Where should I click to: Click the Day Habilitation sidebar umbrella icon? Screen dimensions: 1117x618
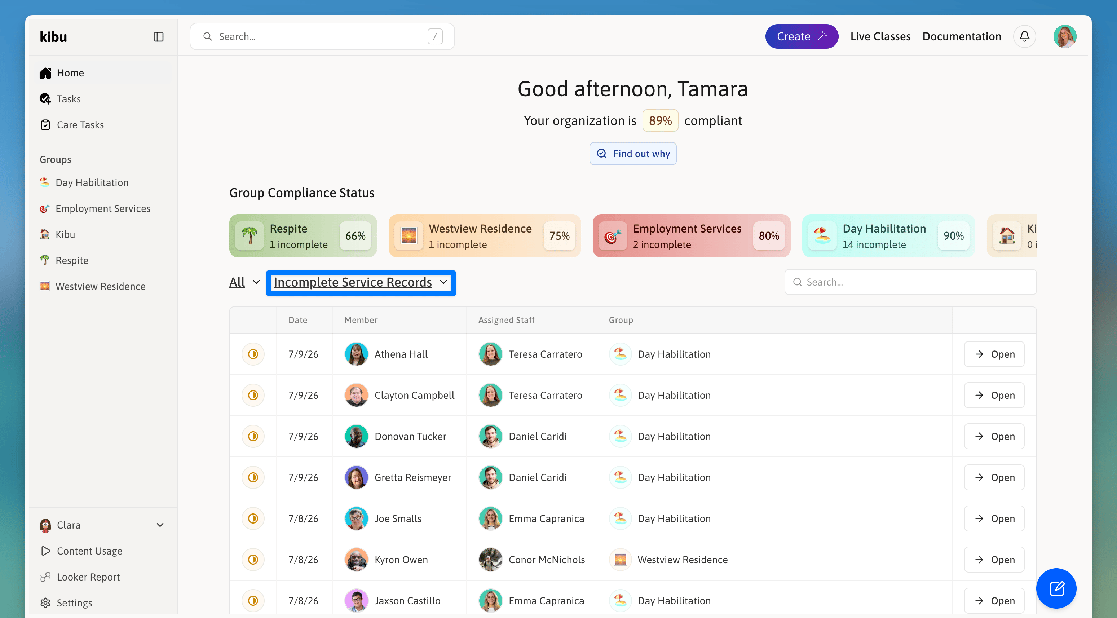click(45, 182)
